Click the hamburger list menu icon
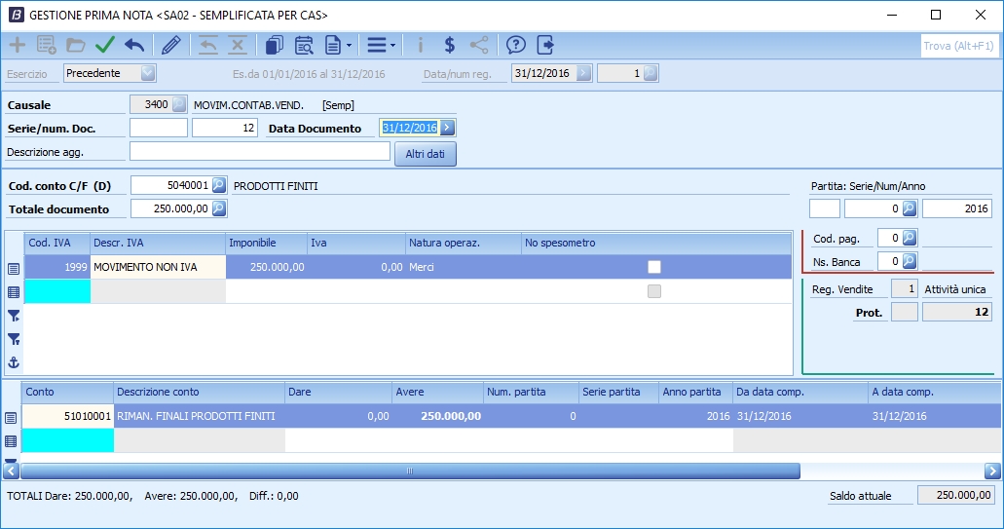This screenshot has height=529, width=1004. pyautogui.click(x=377, y=45)
